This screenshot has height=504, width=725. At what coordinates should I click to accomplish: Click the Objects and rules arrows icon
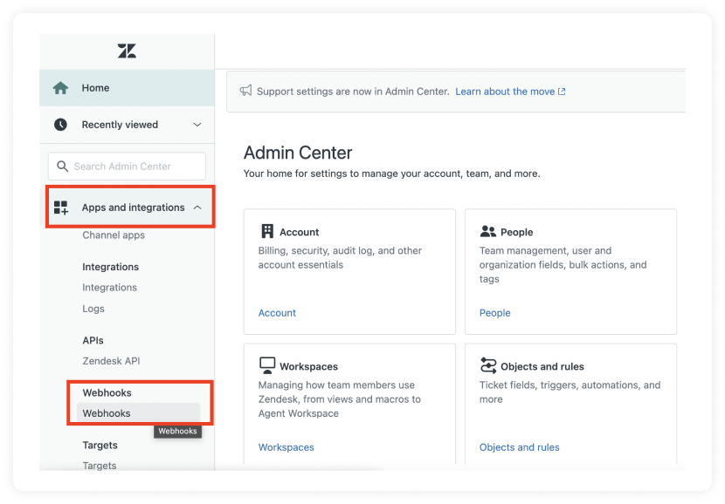click(x=488, y=365)
